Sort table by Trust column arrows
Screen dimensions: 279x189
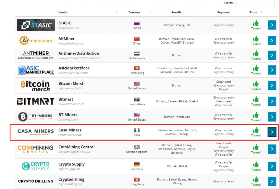(x=262, y=12)
